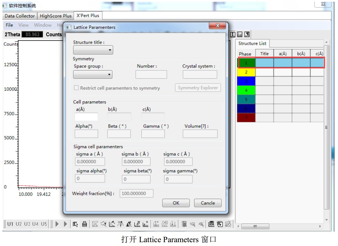Switch to the HighScore Plus tab
Image resolution: width=338 pixels, height=246 pixels.
pos(56,16)
